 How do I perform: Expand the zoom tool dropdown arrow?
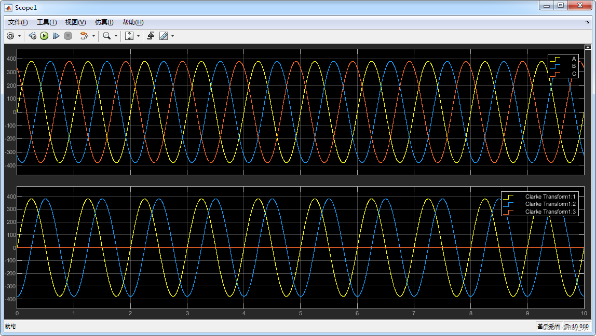coord(116,36)
